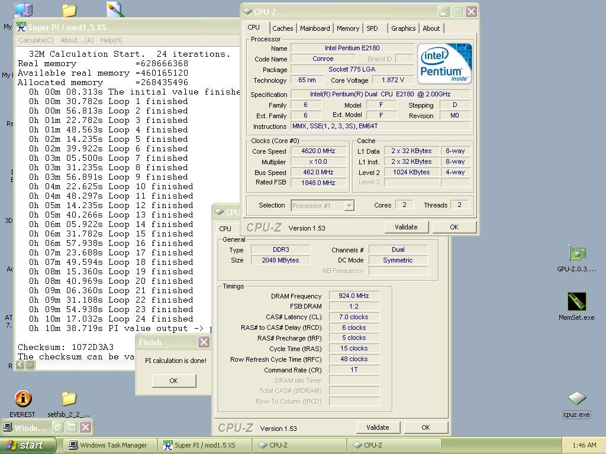Click OK in back CPU-Z memory window
Screen dimensions: 606x454
[x=426, y=427]
